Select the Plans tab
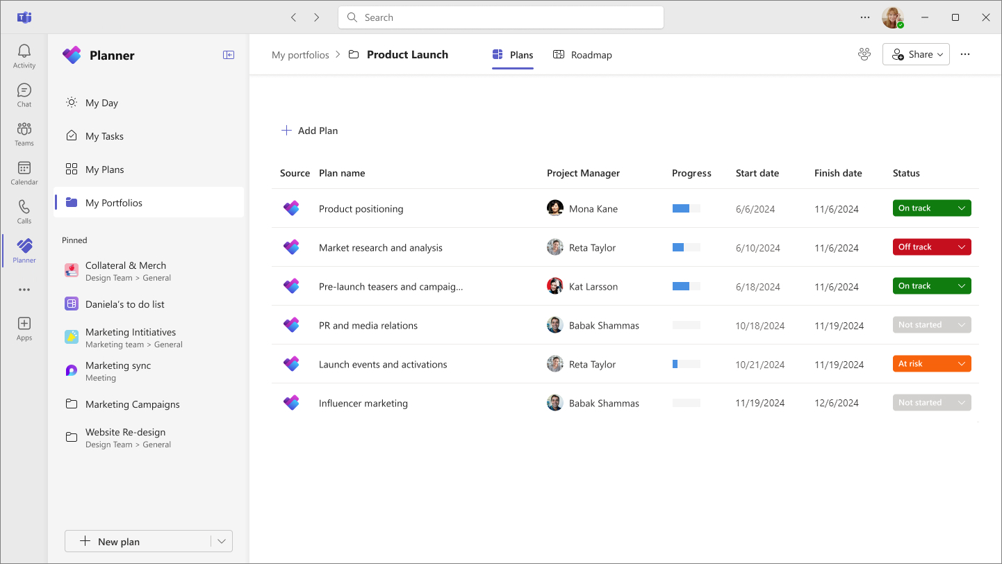The height and width of the screenshot is (564, 1002). pyautogui.click(x=512, y=54)
